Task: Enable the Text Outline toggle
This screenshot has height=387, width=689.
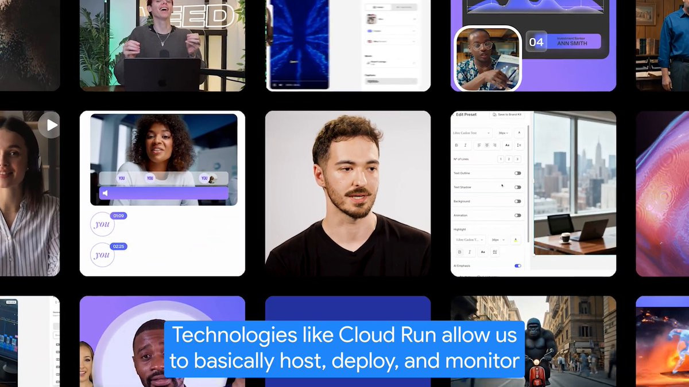Action: pyautogui.click(x=518, y=173)
